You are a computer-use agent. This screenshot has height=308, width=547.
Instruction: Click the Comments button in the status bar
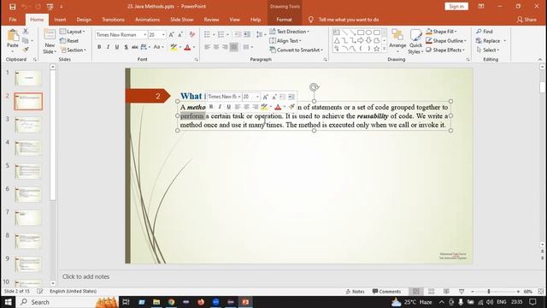tap(386, 291)
